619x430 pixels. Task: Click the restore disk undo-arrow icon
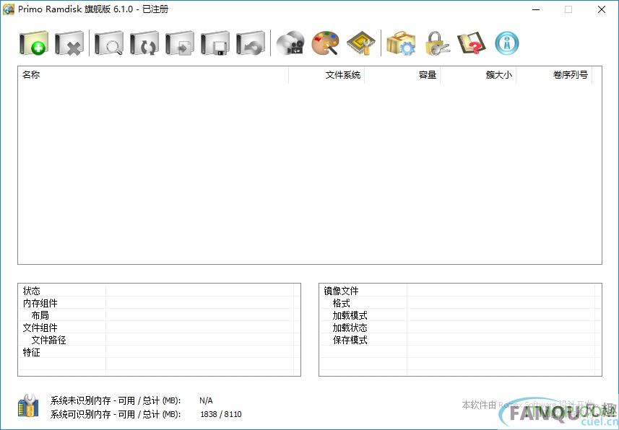(x=251, y=43)
